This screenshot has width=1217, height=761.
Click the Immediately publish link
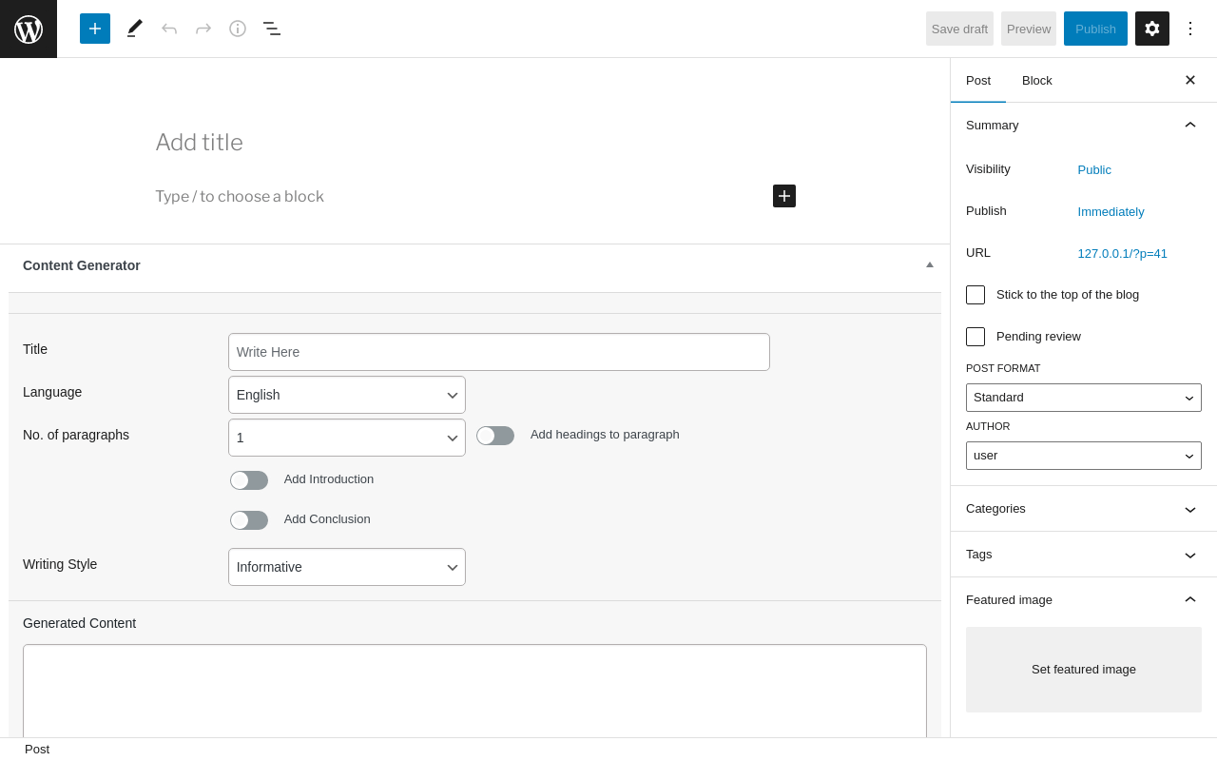tap(1111, 212)
